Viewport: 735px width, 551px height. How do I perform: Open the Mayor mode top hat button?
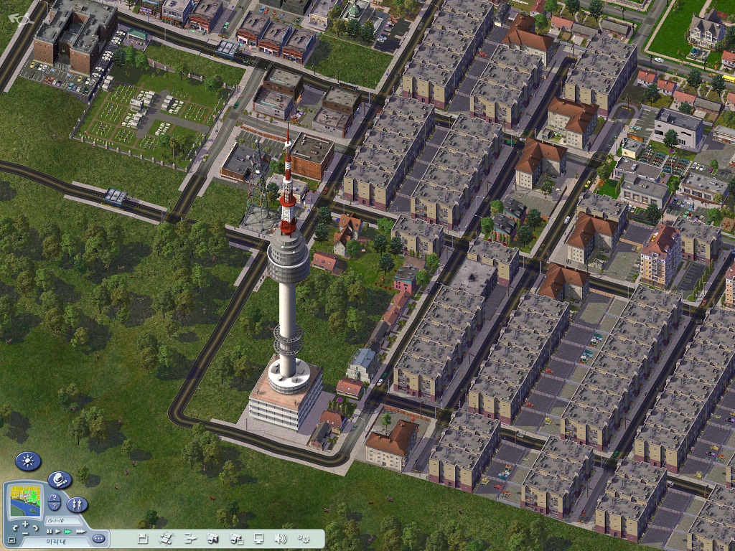coord(60,480)
